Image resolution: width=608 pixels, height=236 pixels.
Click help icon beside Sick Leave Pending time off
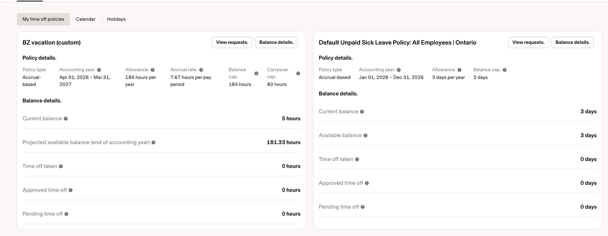coord(363,207)
